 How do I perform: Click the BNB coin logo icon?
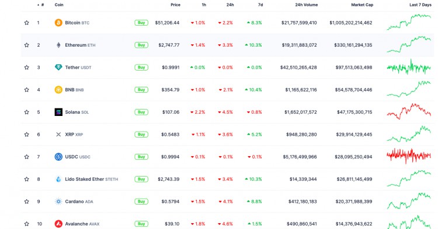(x=58, y=90)
